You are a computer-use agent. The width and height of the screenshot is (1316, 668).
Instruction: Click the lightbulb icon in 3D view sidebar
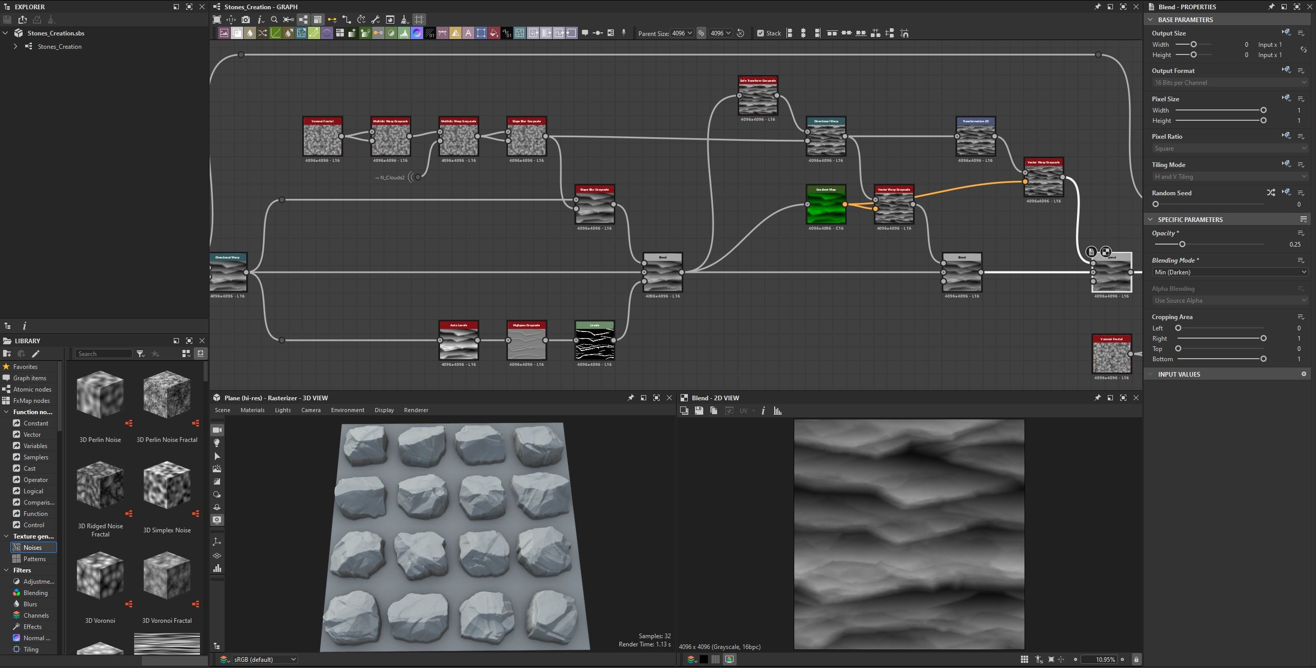217,443
